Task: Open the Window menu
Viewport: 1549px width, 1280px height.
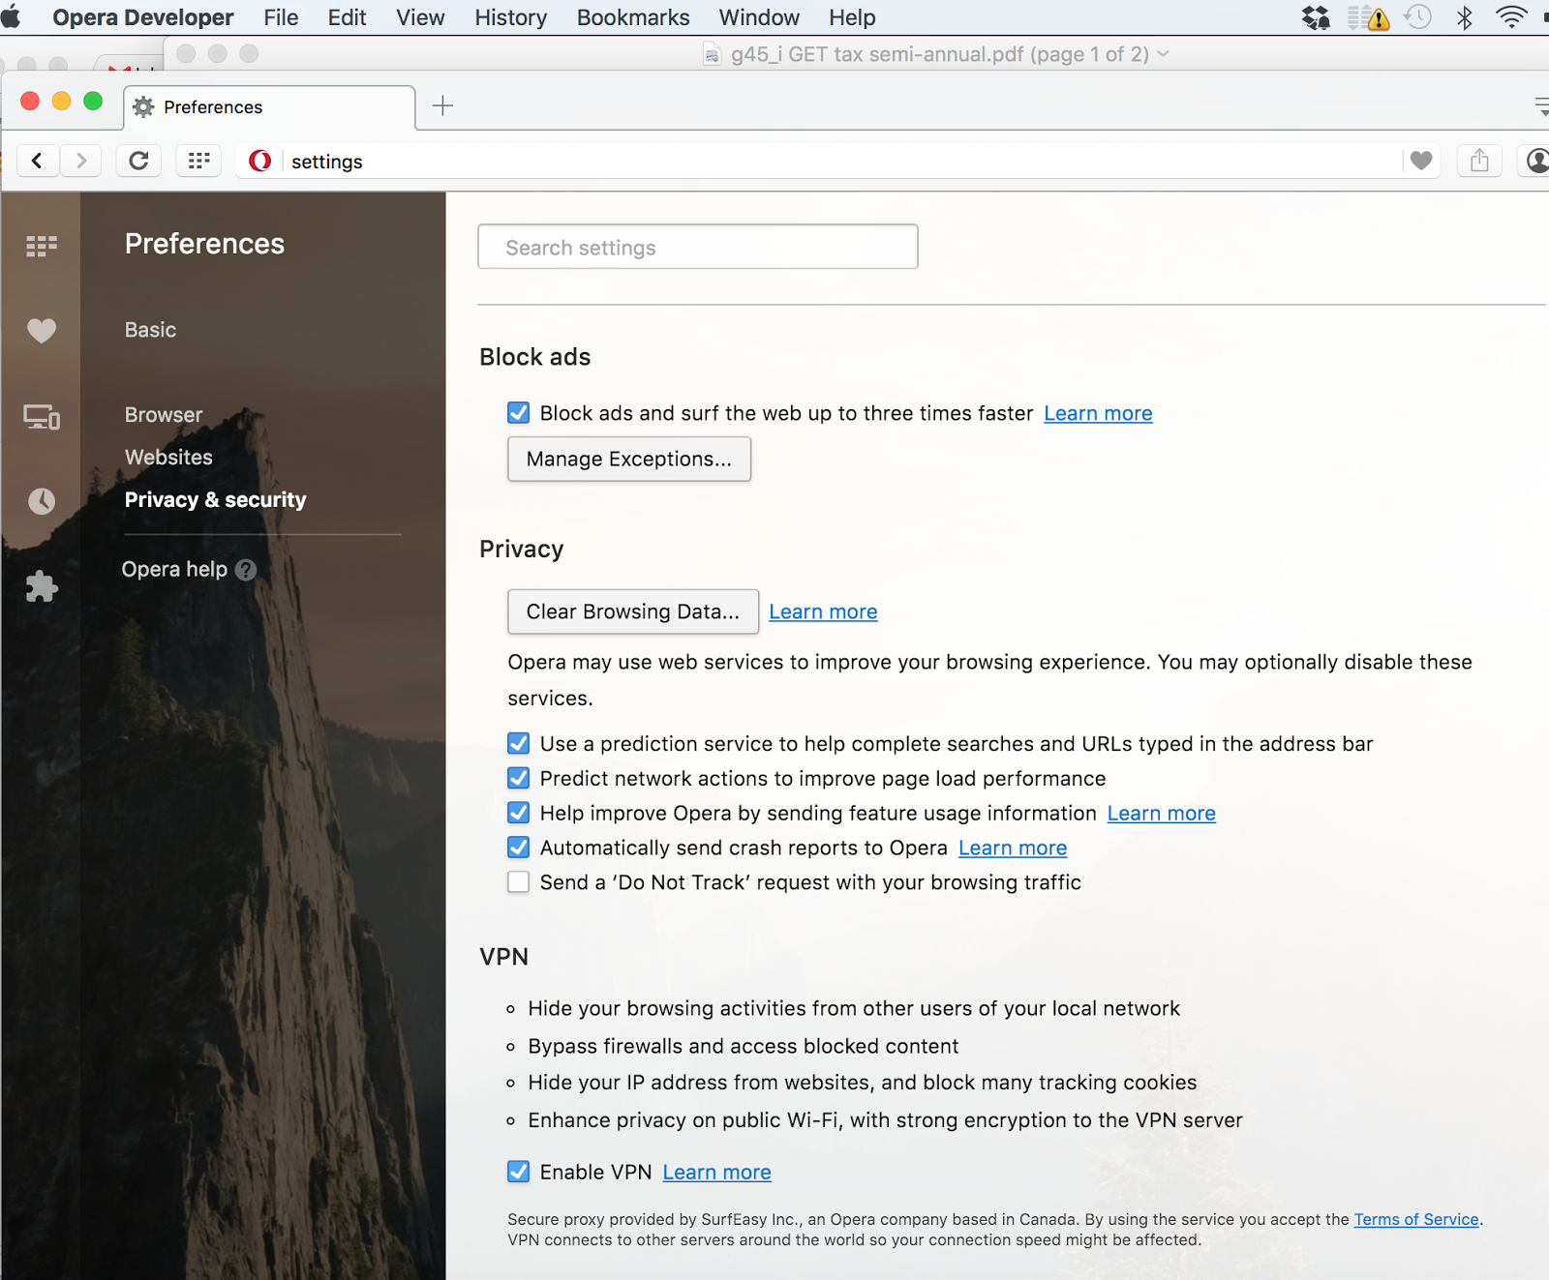Action: coord(759,17)
